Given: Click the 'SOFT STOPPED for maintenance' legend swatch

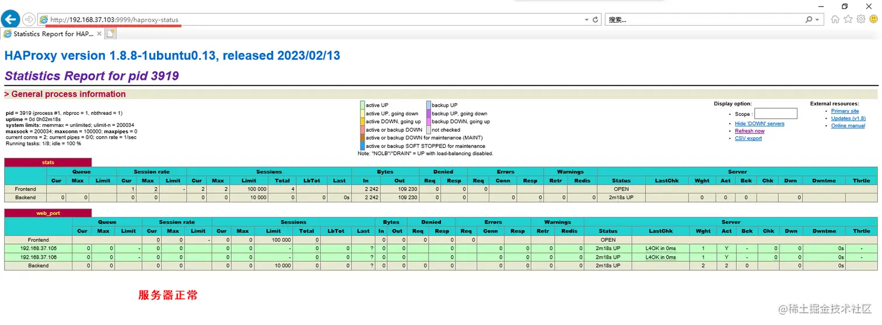Looking at the screenshot, I should tap(362, 146).
